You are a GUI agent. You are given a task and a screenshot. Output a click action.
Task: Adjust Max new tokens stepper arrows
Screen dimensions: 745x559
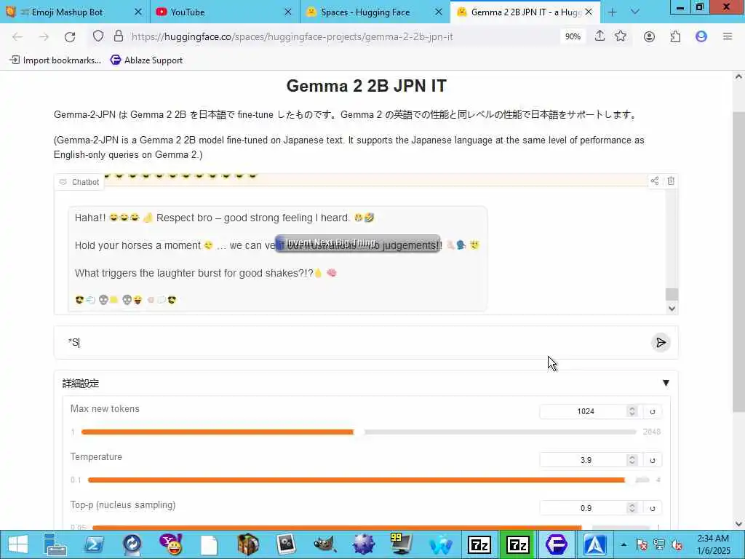pyautogui.click(x=632, y=412)
